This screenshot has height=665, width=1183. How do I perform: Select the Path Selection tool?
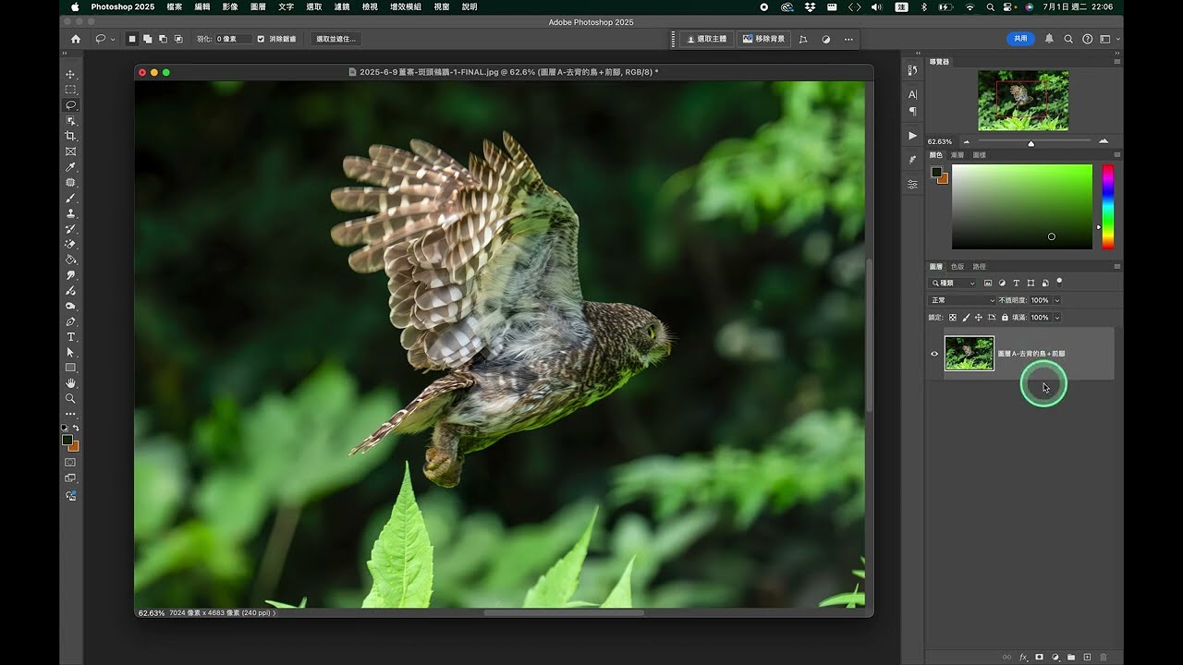point(70,353)
